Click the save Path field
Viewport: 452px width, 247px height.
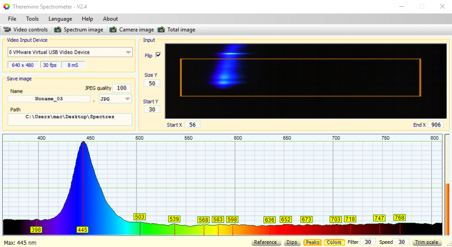coord(70,119)
